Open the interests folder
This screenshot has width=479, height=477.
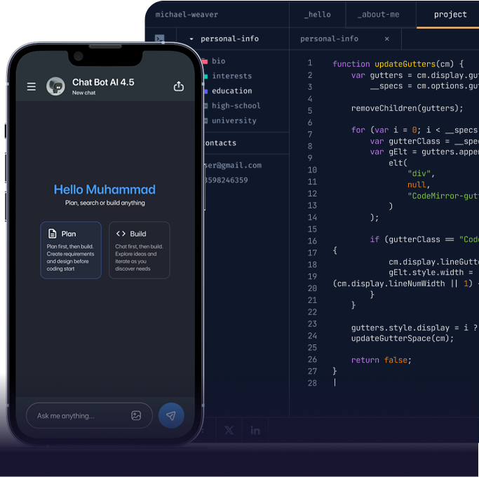point(231,76)
